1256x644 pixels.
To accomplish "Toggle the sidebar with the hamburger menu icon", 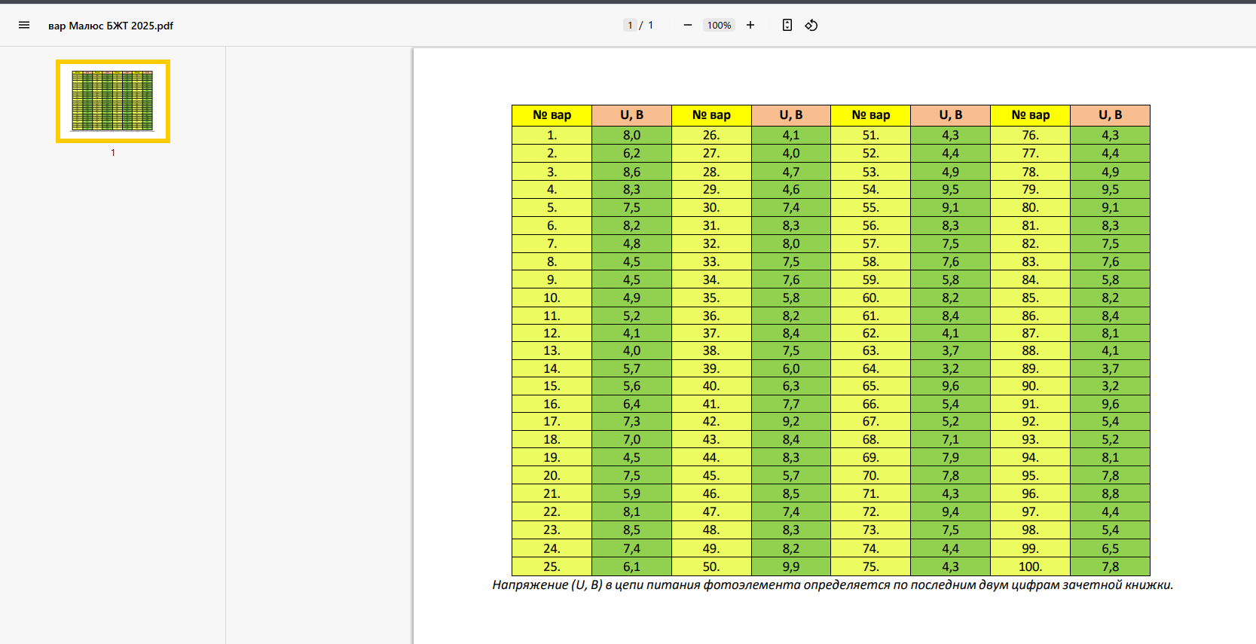I will (24, 25).
